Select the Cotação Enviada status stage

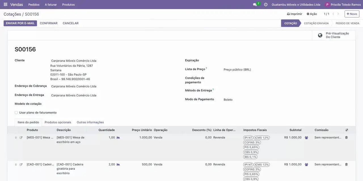point(316,23)
